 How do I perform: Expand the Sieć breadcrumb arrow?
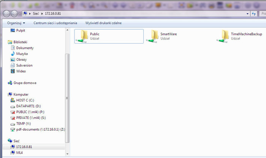tap(43, 13)
